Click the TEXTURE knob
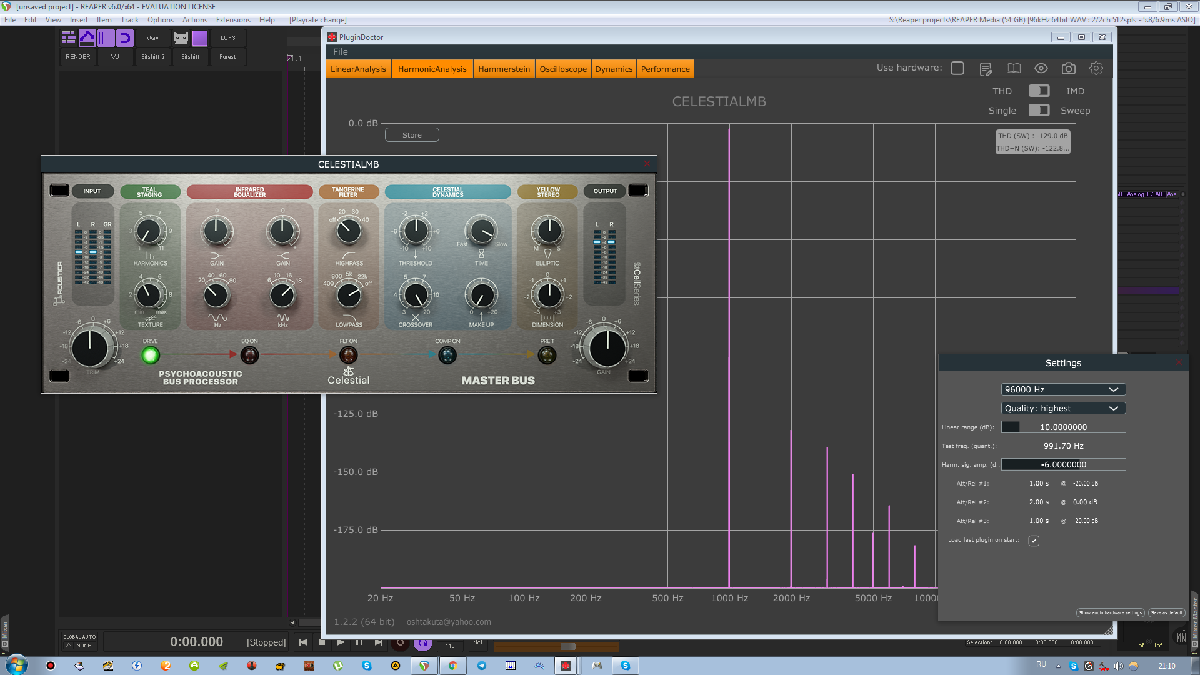The height and width of the screenshot is (675, 1200). point(149,295)
